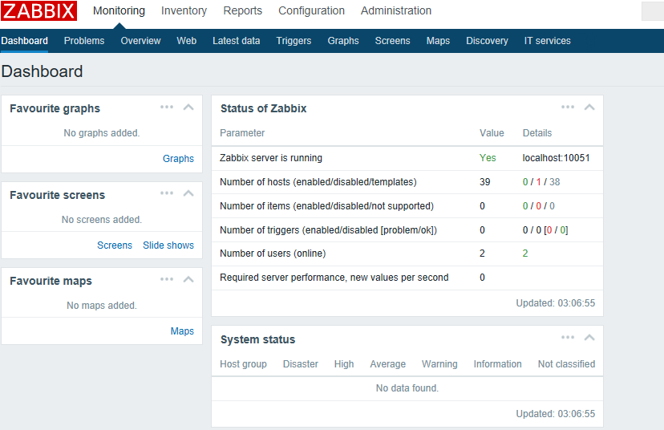Viewport: 664px width, 430px height.
Task: Click 'Number of triggers' parameter row text
Action: point(328,230)
